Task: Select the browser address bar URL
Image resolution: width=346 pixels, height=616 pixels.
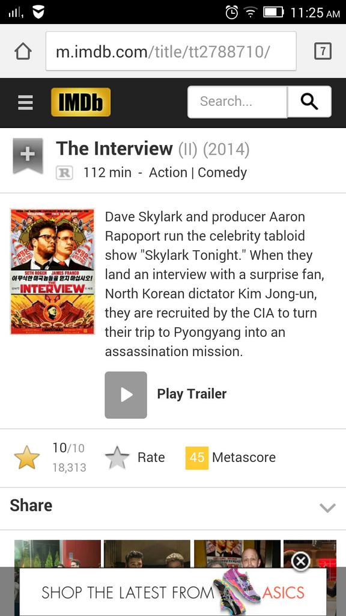Action: point(171,52)
